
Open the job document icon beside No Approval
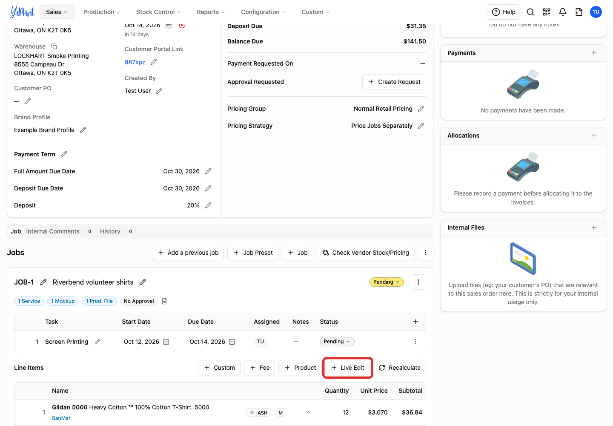165,301
